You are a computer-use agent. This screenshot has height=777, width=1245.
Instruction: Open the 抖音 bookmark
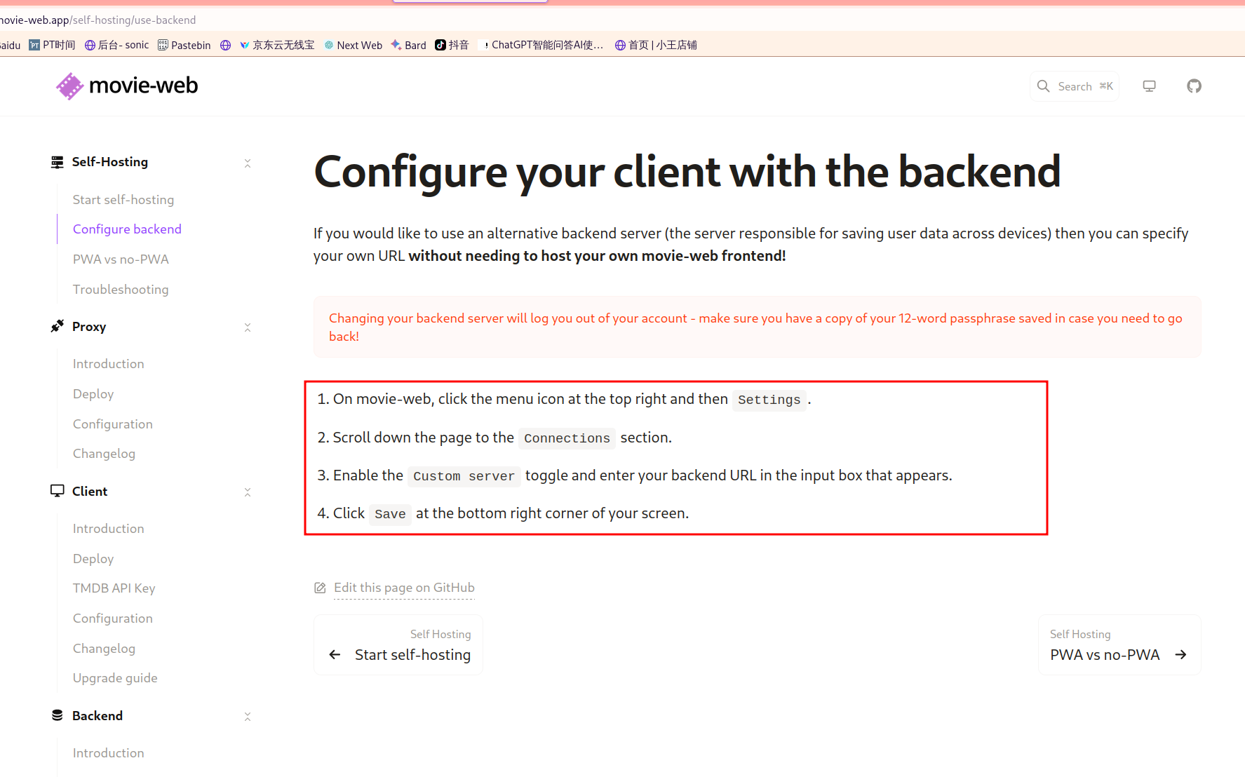click(452, 45)
